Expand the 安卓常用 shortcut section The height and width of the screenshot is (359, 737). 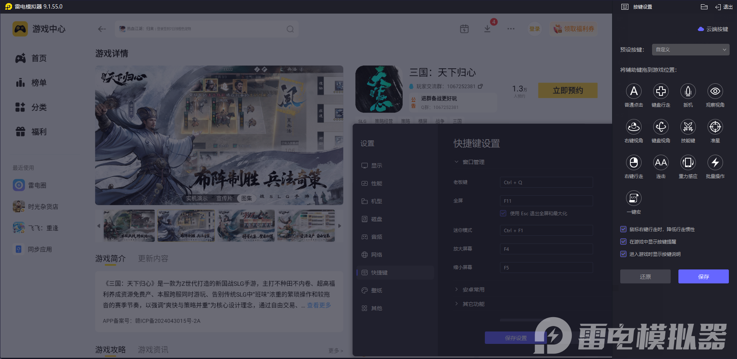[x=473, y=290]
